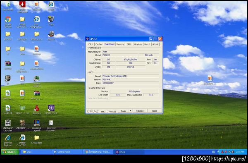Click the Tools button in CPU-Z

(124, 111)
